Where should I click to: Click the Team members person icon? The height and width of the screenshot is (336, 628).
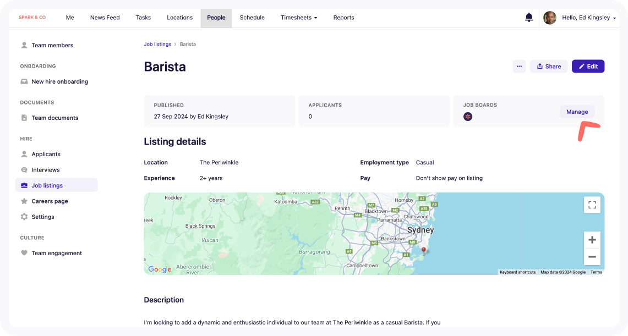pyautogui.click(x=24, y=45)
